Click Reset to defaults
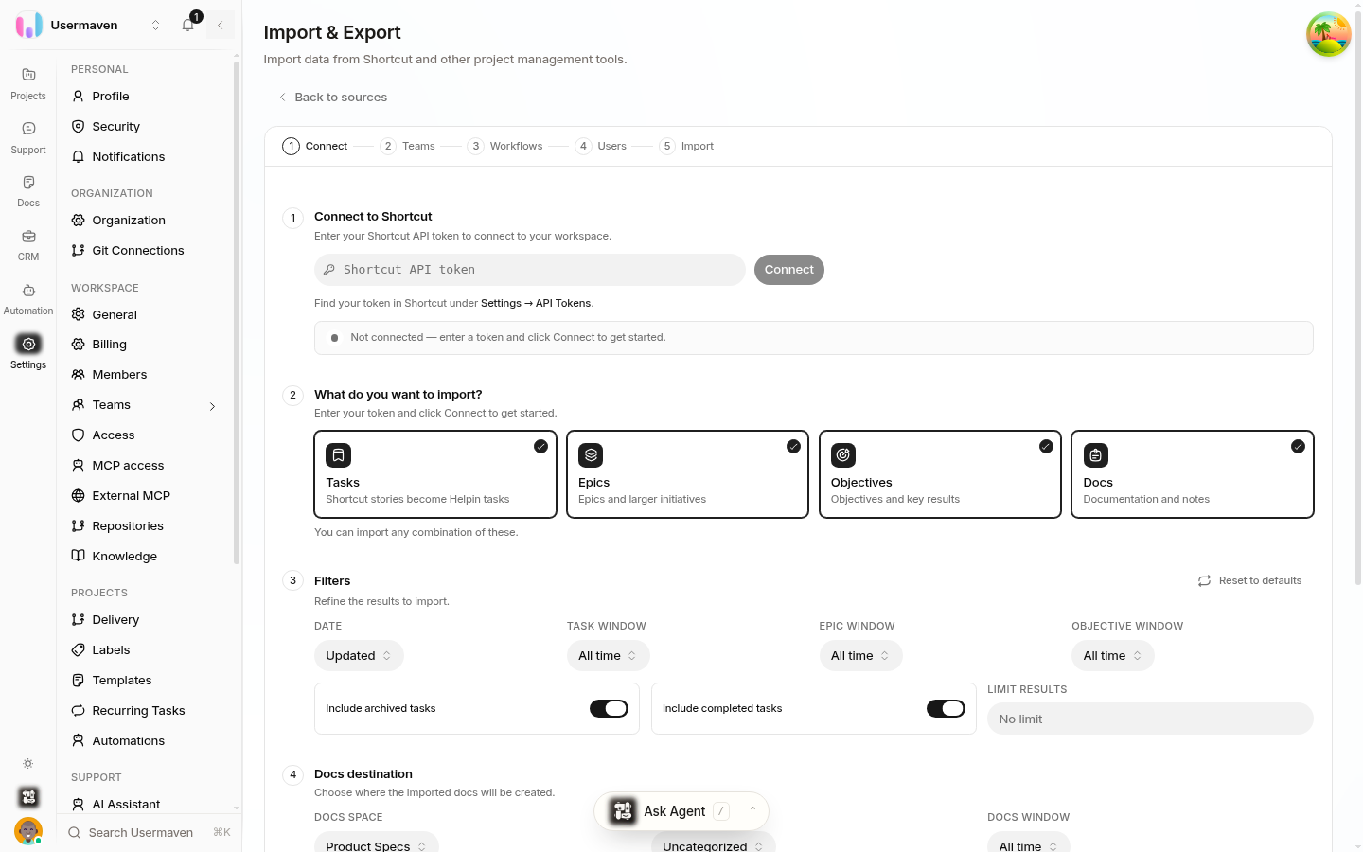 pos(1250,581)
